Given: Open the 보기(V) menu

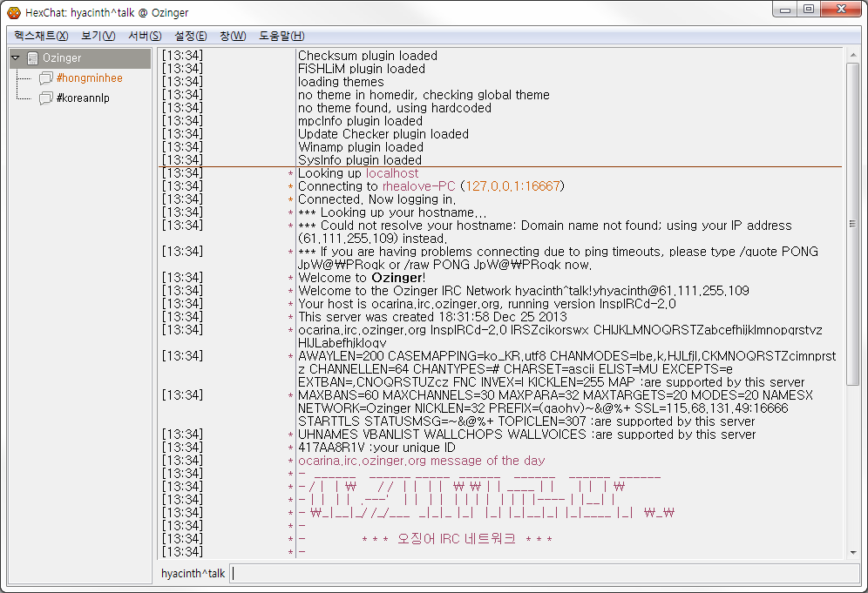Looking at the screenshot, I should (x=98, y=36).
